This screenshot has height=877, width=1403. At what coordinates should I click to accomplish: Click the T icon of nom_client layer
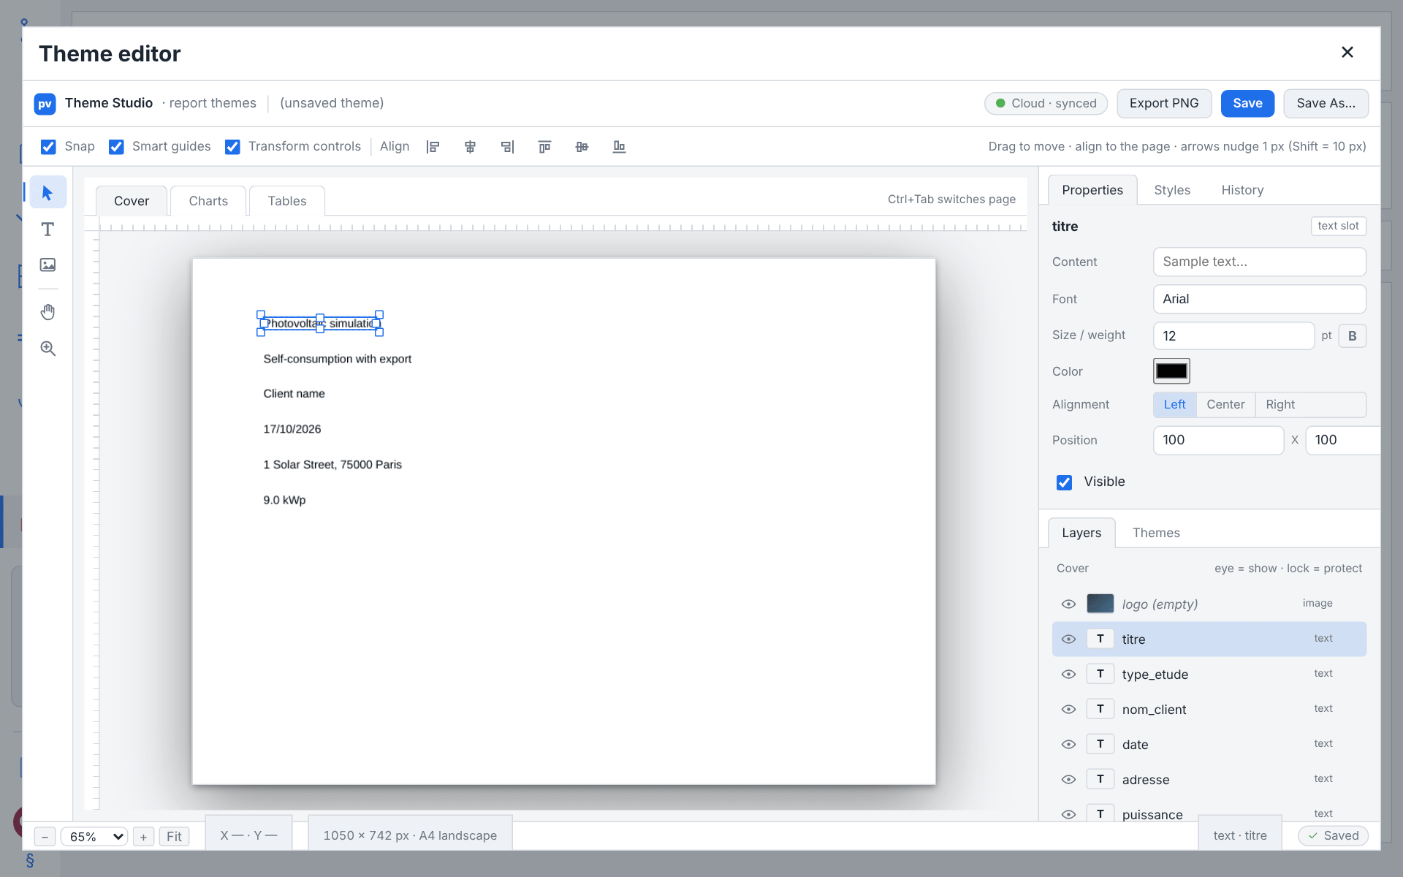pyautogui.click(x=1100, y=709)
